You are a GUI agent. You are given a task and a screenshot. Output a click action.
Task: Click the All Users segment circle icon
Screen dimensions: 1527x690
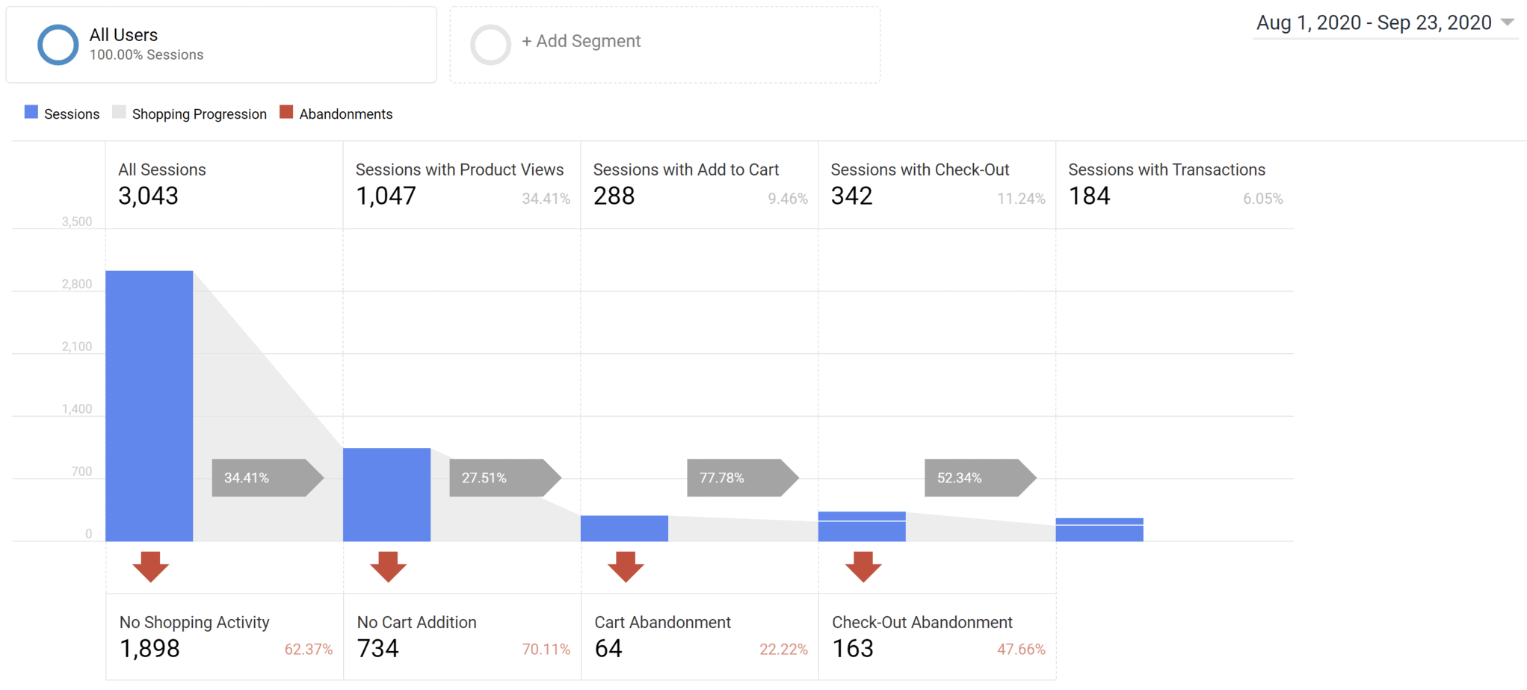(x=58, y=45)
